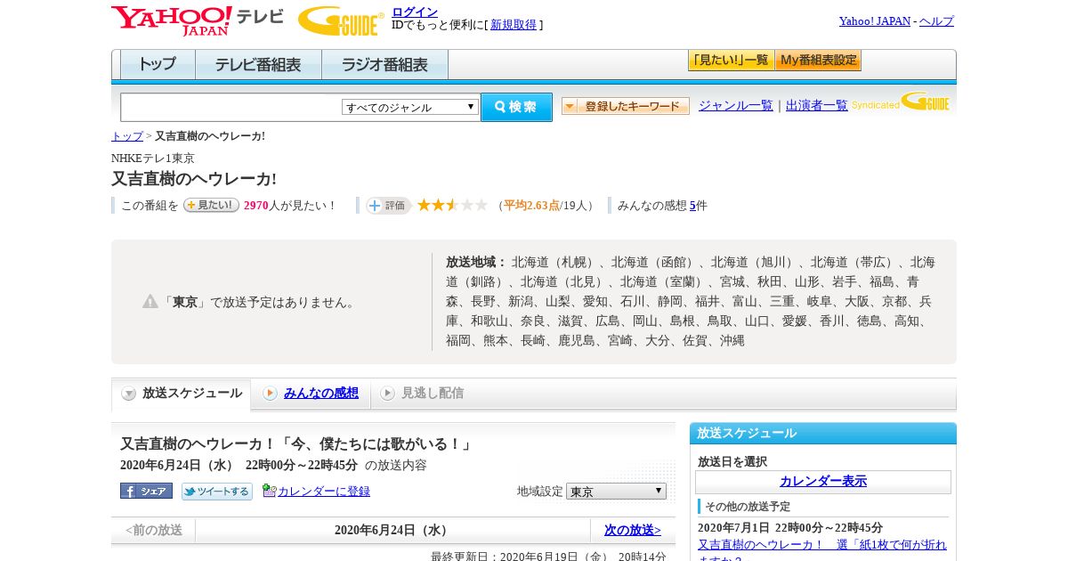Go to 次の放送> link

633,531
